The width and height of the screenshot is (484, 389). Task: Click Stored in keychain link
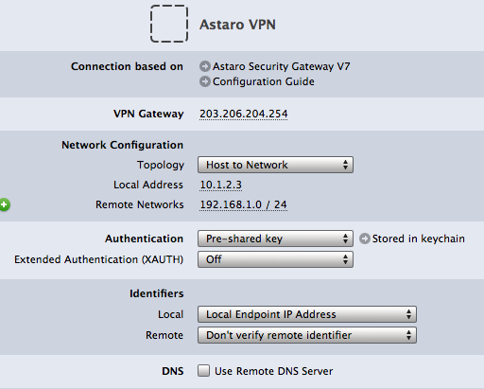pos(419,239)
